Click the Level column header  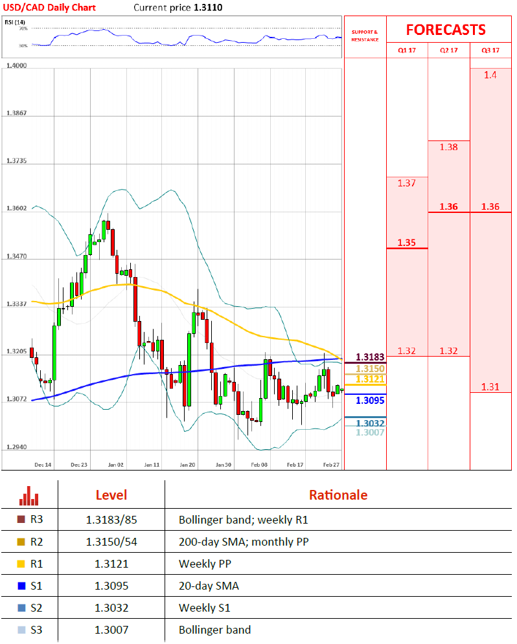[111, 495]
